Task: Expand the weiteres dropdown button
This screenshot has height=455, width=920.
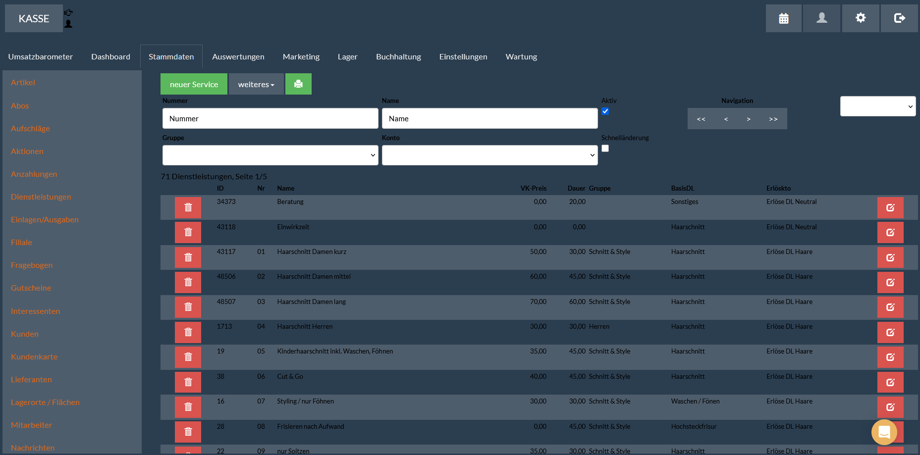Action: click(256, 84)
